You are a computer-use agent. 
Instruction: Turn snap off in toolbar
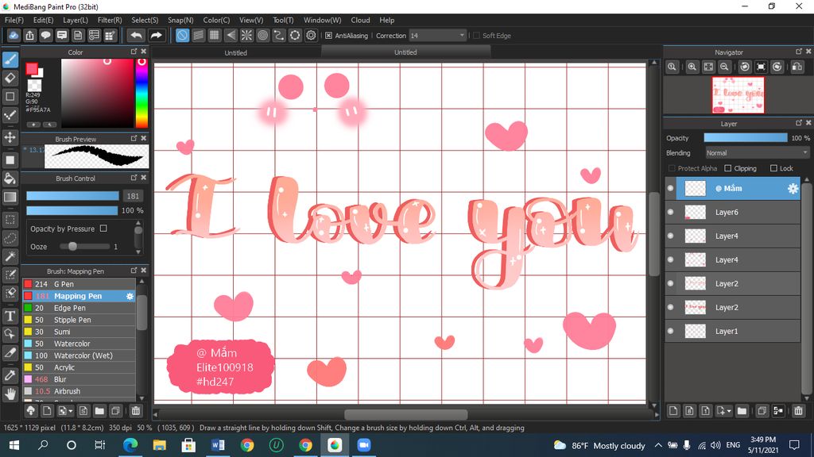tap(182, 35)
